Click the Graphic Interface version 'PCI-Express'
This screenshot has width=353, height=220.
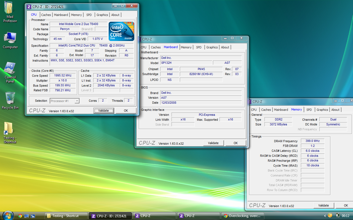[207, 115]
